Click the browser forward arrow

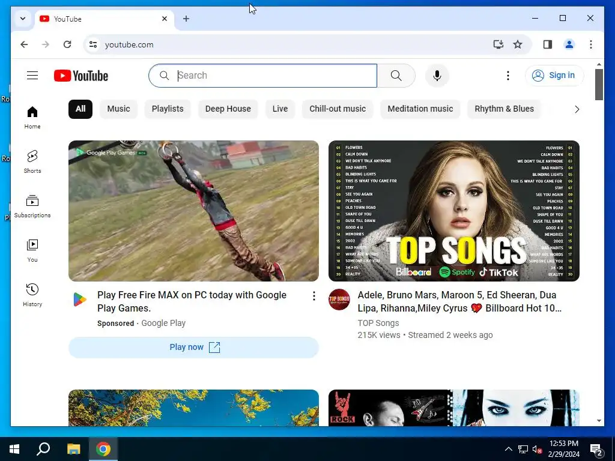click(x=46, y=44)
